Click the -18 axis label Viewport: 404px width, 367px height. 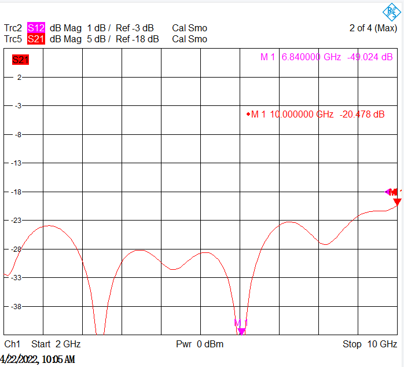(x=16, y=192)
